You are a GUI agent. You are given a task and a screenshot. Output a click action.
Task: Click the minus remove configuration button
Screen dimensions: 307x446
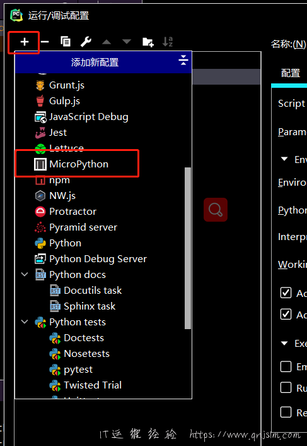click(45, 42)
